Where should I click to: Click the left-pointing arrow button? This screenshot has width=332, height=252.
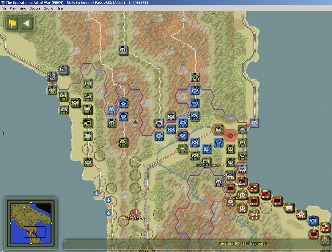point(27,23)
